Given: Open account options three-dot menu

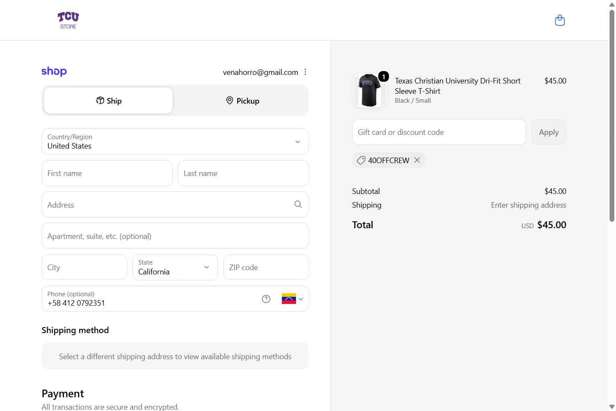Looking at the screenshot, I should click(305, 72).
